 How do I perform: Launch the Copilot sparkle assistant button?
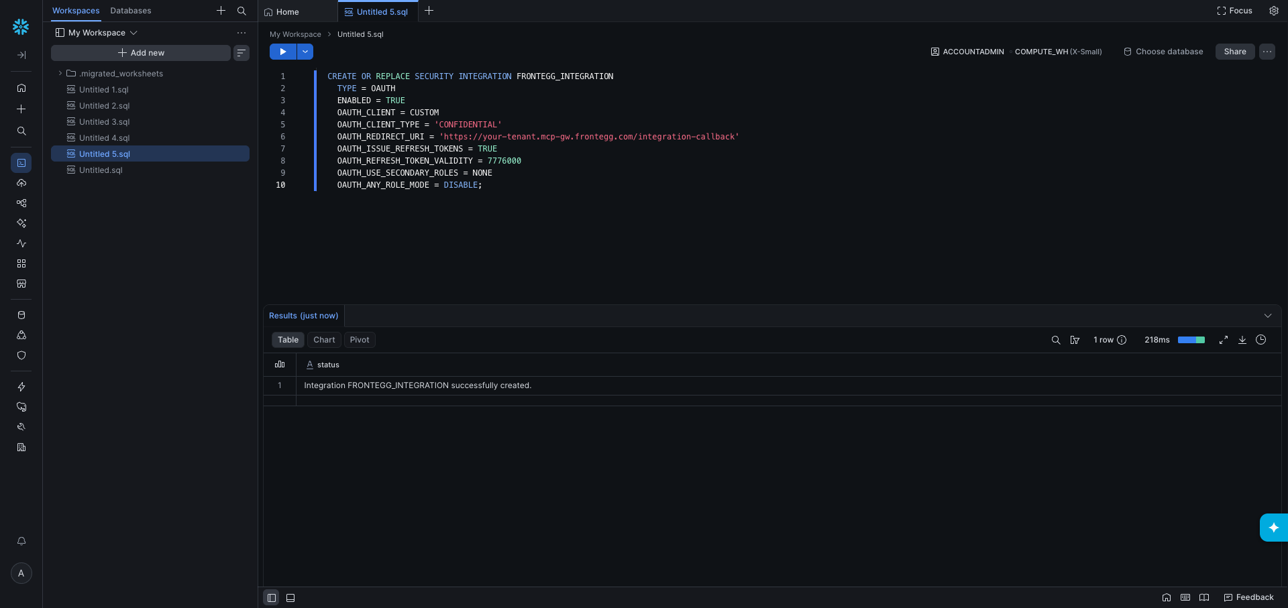[1274, 528]
